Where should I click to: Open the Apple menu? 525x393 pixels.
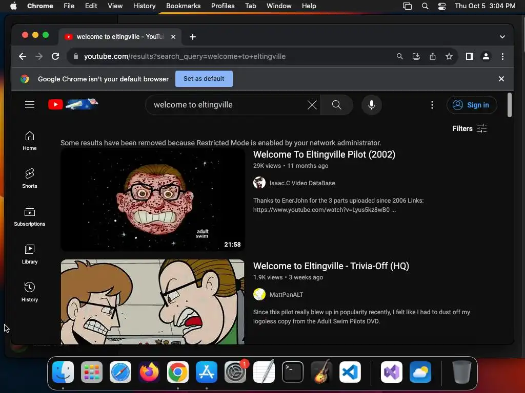(x=13, y=6)
